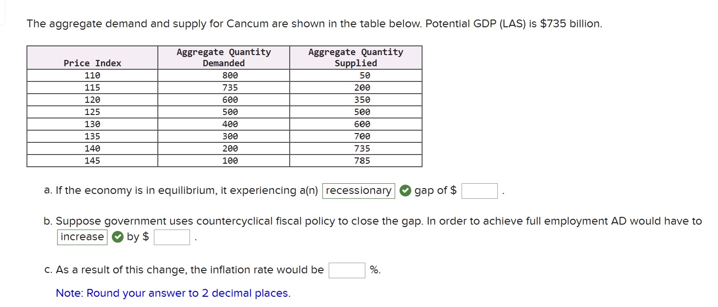Click the Price Index column header
This screenshot has height=307, width=718.
tap(92, 63)
